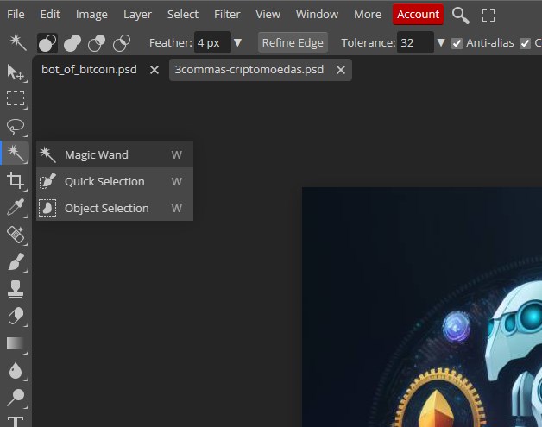Open the View menu
542x427 pixels.
(x=268, y=14)
